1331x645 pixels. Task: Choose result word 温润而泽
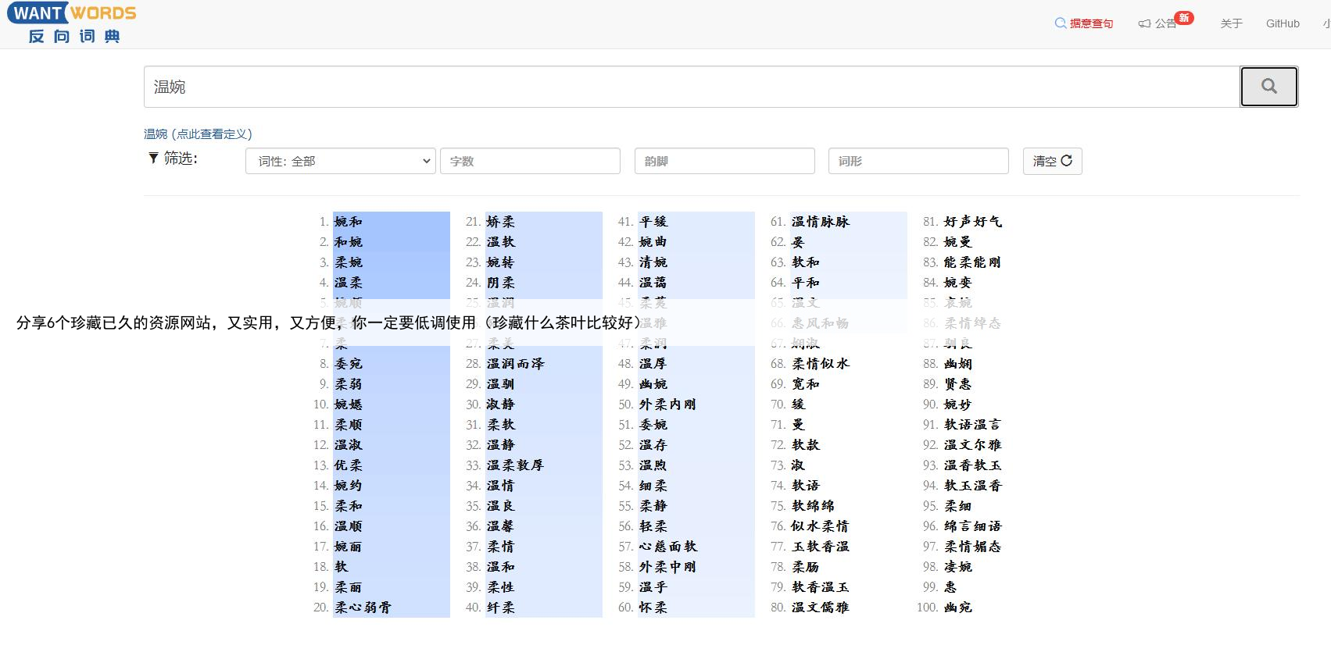516,364
